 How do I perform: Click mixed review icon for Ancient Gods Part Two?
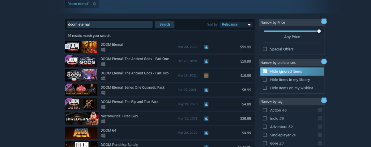click(x=206, y=76)
